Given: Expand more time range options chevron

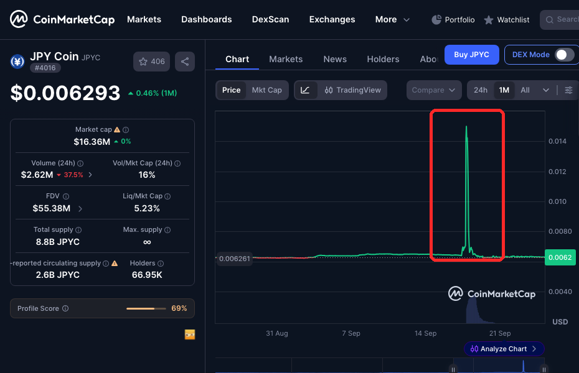Looking at the screenshot, I should 546,90.
